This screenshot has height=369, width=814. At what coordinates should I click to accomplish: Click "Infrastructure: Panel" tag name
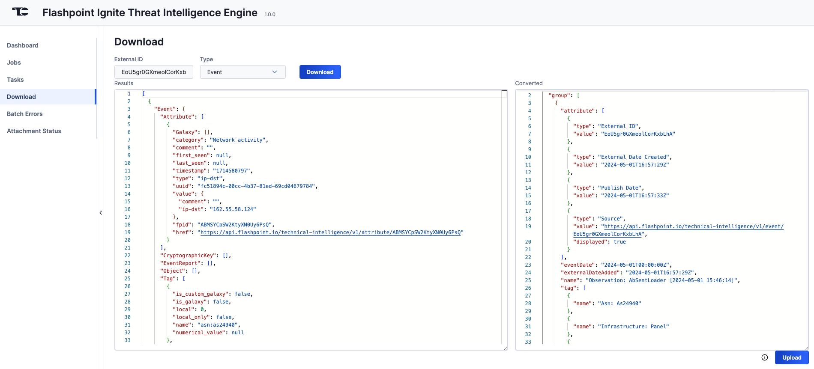click(634, 327)
